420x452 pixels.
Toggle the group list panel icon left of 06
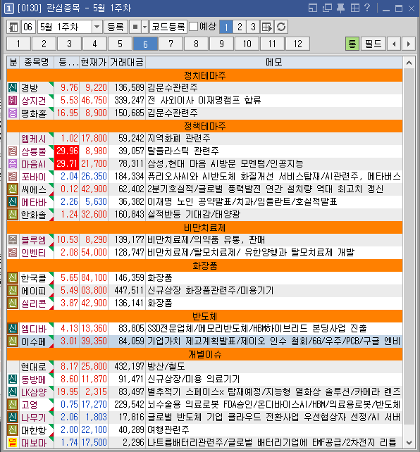tap(13, 27)
